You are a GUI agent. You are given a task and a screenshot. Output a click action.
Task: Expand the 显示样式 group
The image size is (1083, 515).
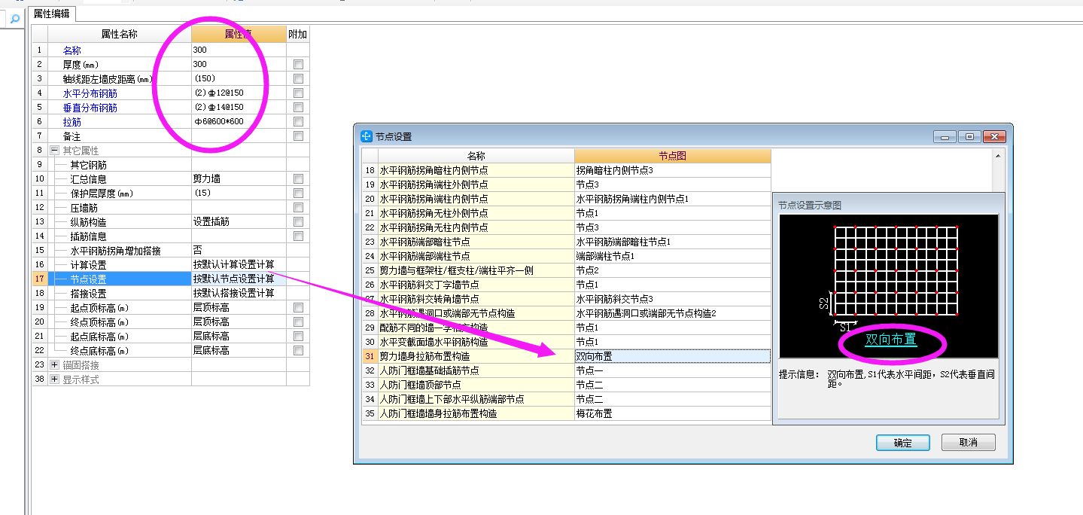54,379
